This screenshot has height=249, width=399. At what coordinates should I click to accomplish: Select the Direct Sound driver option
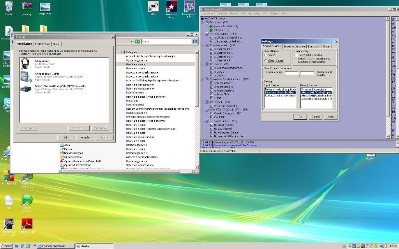tap(266, 61)
